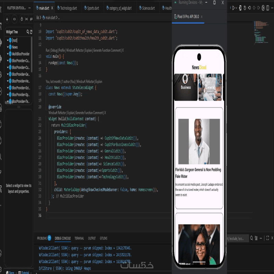The height and width of the screenshot is (274, 274).
Task: Open the Sports.dart editor tab
Action: [x=92, y=8]
